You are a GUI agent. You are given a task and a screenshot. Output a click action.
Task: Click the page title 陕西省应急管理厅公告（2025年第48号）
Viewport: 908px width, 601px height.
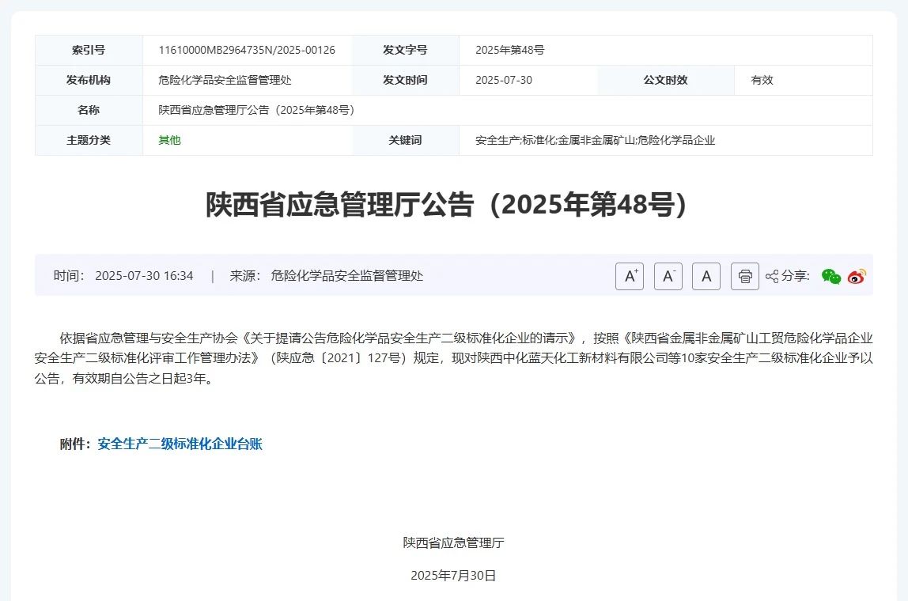[x=453, y=205]
